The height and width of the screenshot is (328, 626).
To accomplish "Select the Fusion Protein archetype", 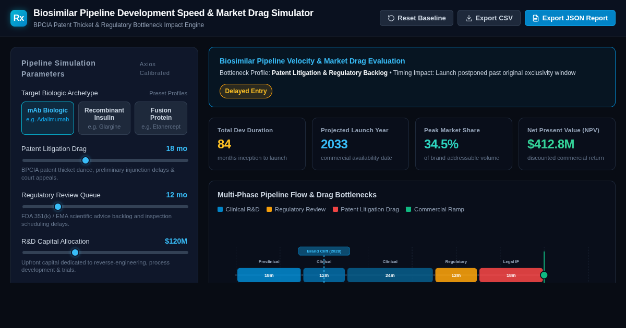I will (161, 118).
